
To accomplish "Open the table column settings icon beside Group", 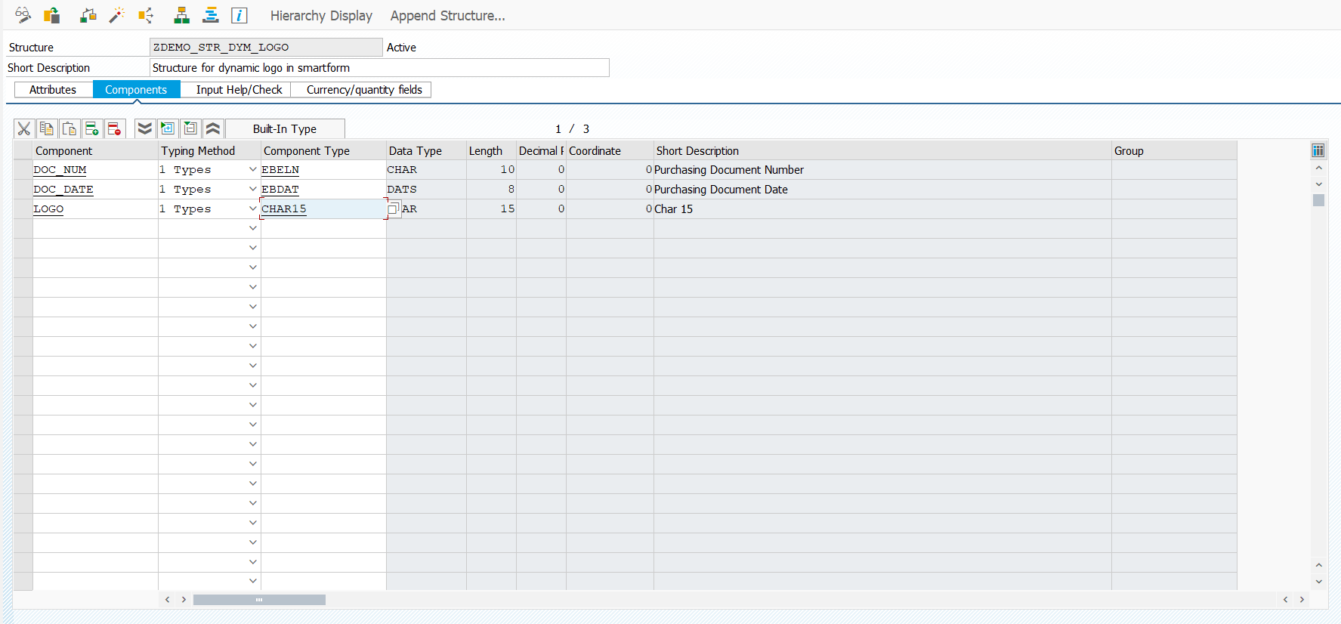I will point(1318,150).
